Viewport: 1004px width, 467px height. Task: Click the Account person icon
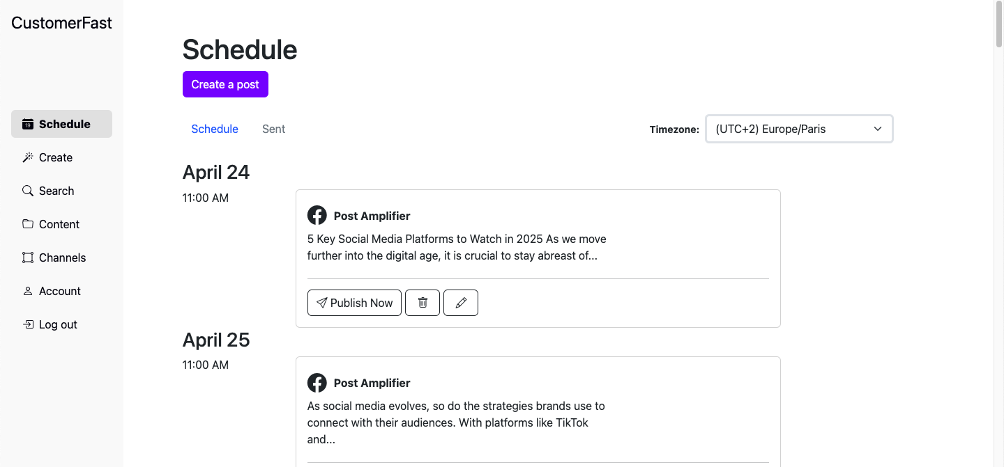tap(28, 291)
